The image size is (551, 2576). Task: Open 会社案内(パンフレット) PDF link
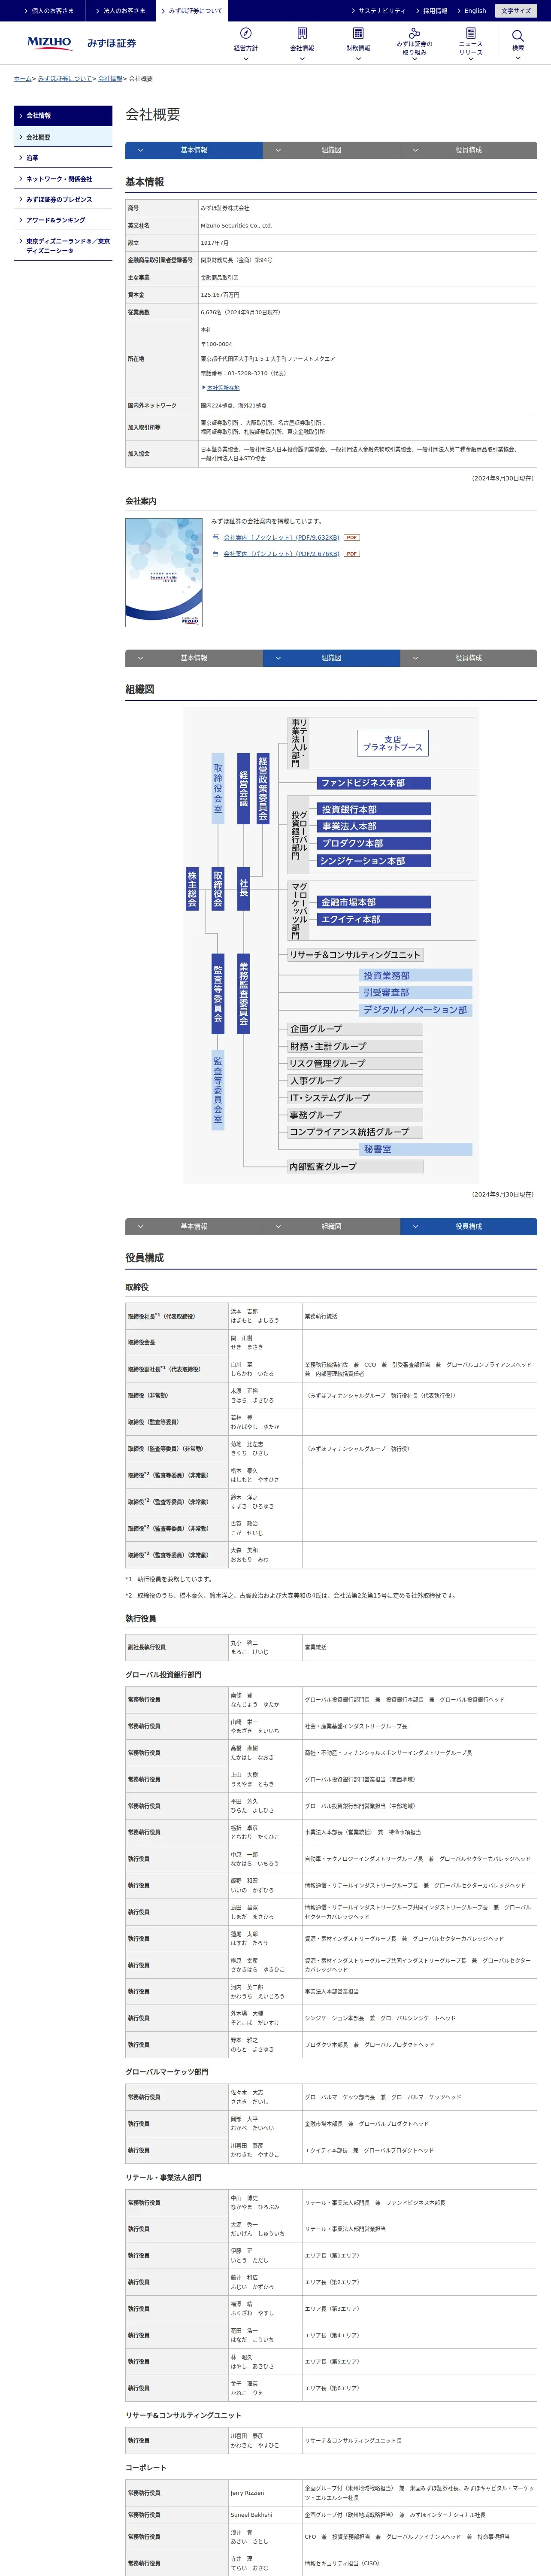tap(281, 553)
